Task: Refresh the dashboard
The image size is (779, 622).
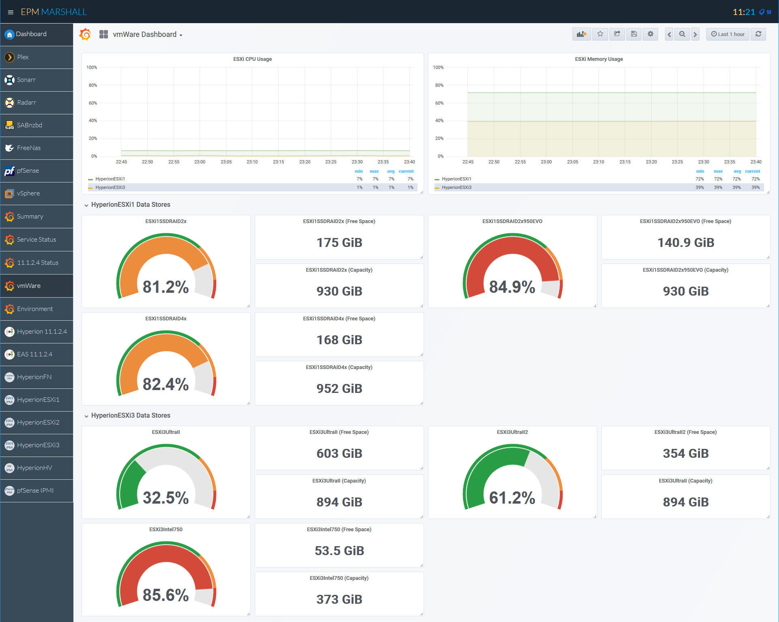Action: [x=758, y=34]
